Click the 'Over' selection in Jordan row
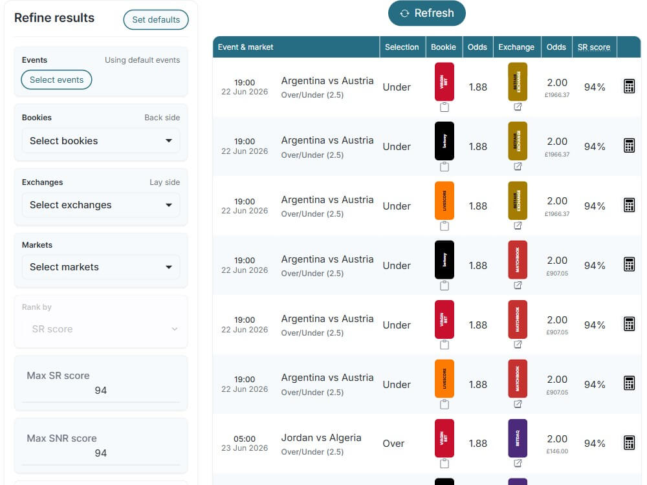The width and height of the screenshot is (647, 485). [393, 444]
